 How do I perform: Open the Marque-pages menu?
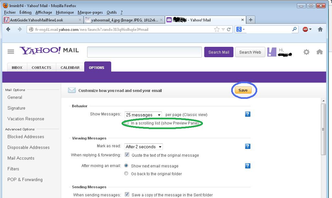(x=90, y=12)
